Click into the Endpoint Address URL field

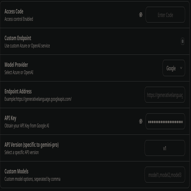[165, 95]
